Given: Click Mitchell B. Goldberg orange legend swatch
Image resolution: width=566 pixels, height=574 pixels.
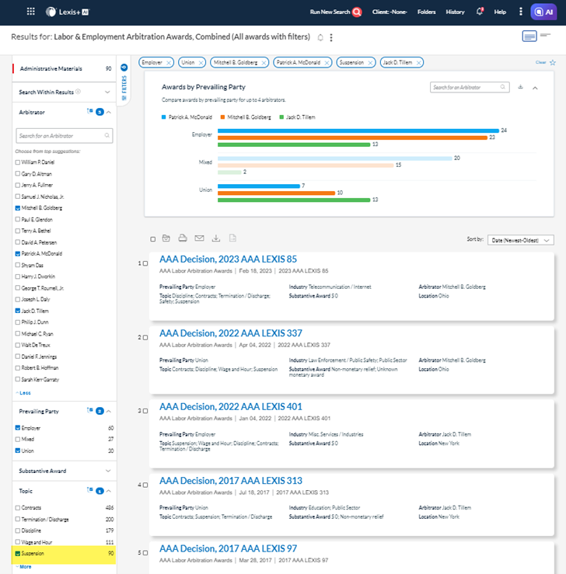Looking at the screenshot, I should click(x=222, y=117).
